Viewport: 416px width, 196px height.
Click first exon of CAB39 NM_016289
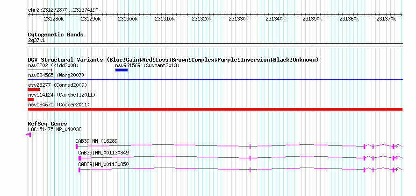click(x=77, y=147)
